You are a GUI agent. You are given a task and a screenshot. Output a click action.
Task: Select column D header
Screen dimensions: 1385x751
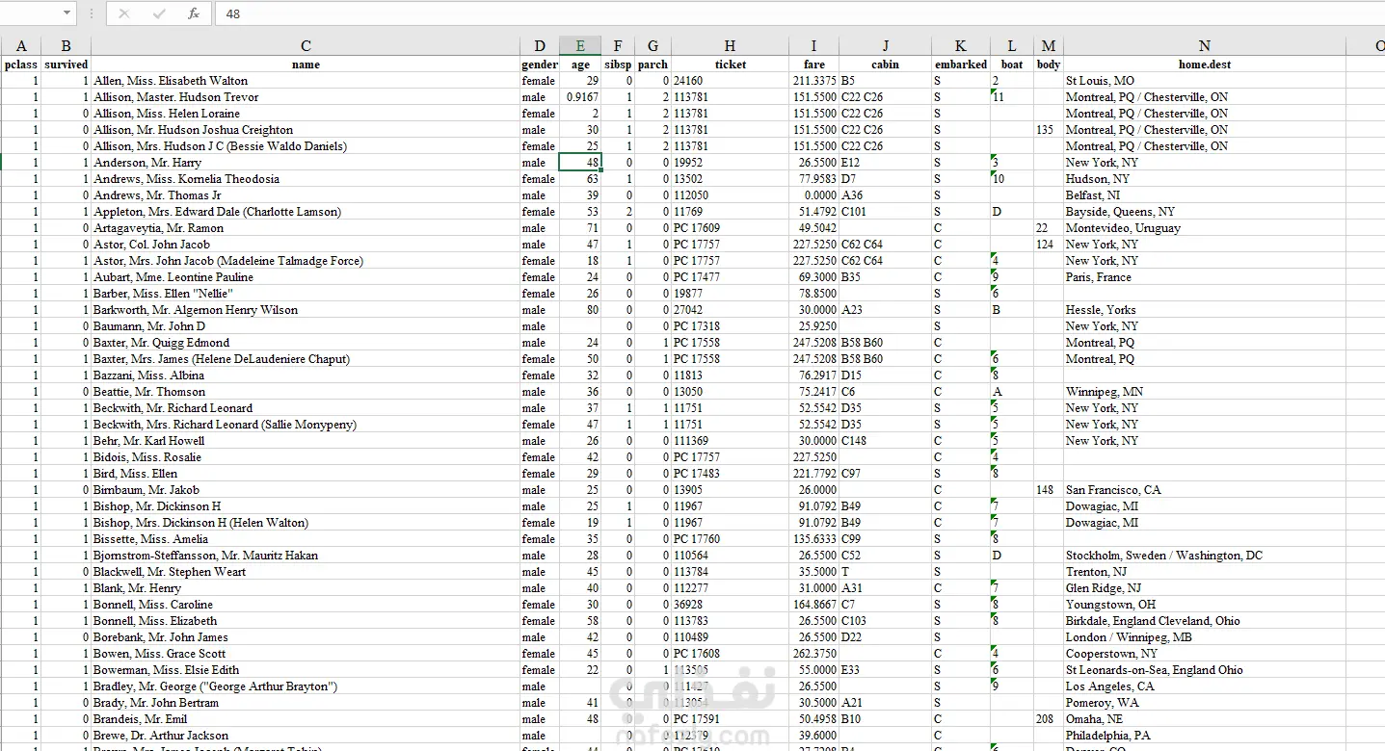click(540, 45)
